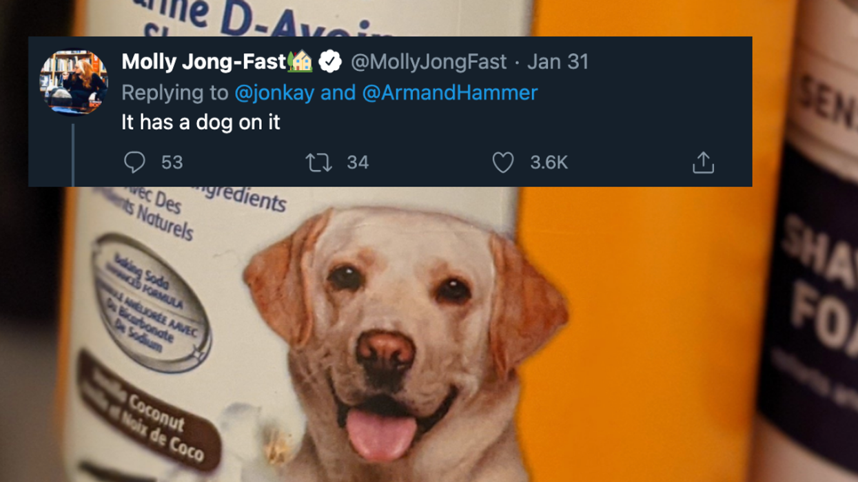This screenshot has height=482, width=858.
Task: Open the @ArmandHammer mention link
Action: [449, 93]
